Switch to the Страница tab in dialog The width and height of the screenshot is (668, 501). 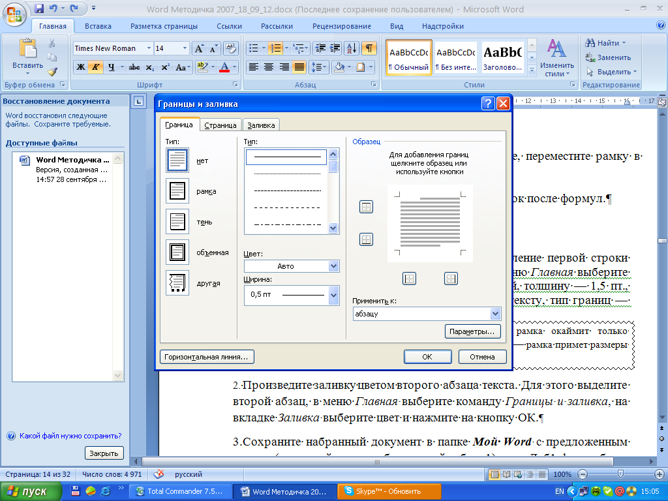point(220,125)
